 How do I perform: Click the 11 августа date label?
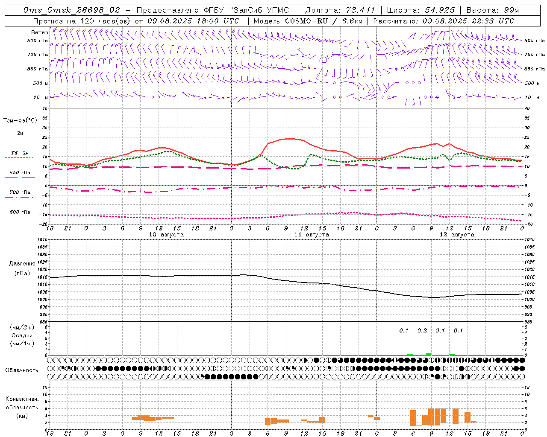[312, 235]
